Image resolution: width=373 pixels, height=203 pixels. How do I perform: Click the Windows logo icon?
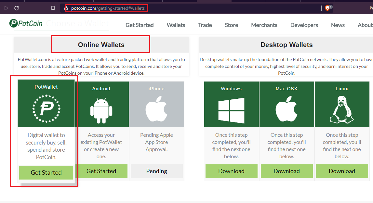(x=231, y=110)
